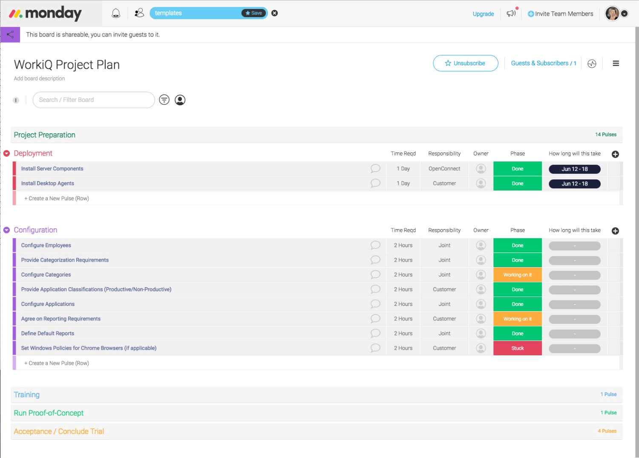The width and height of the screenshot is (639, 458).
Task: Open conversation for Provide Categorization Requirements
Action: pos(375,260)
